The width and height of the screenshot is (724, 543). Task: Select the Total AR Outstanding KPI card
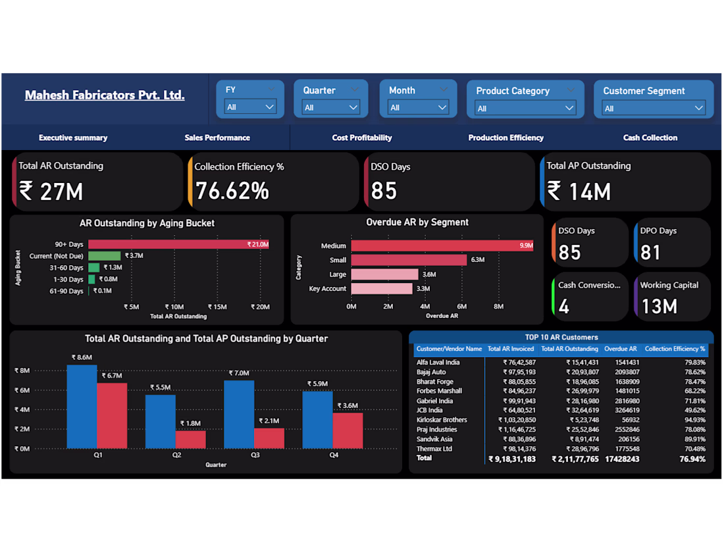(97, 182)
